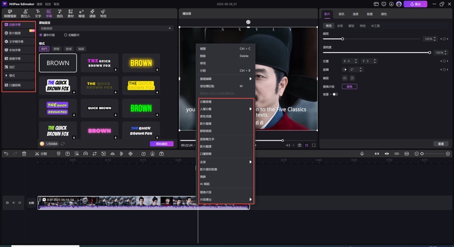Select the 字幕 subtitles tool in top toolbar
Viewport: 454px width, 247px height.
[x=49, y=13]
